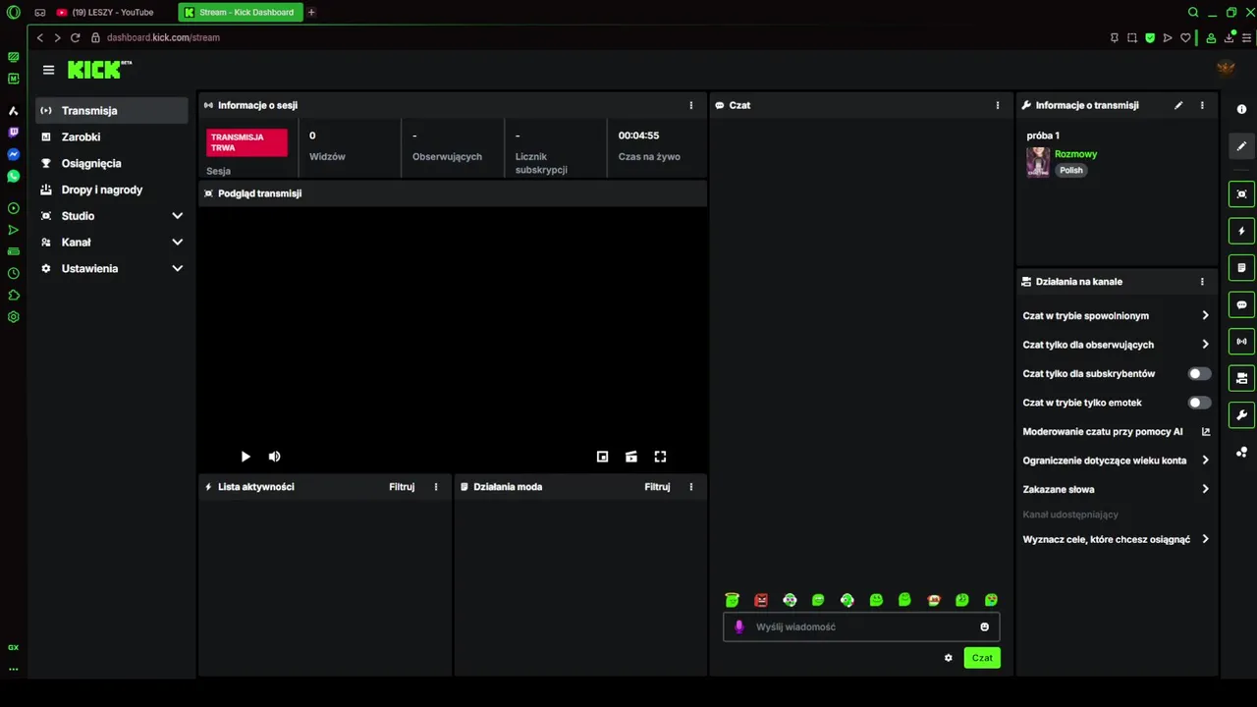
Task: Expand the Kanał sidebar section
Action: coord(112,243)
